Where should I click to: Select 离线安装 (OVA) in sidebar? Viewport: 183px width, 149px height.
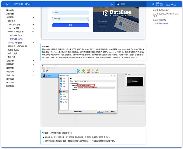tap(16, 39)
